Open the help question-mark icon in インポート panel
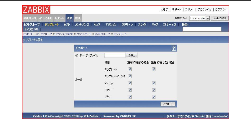 [x=173, y=48]
